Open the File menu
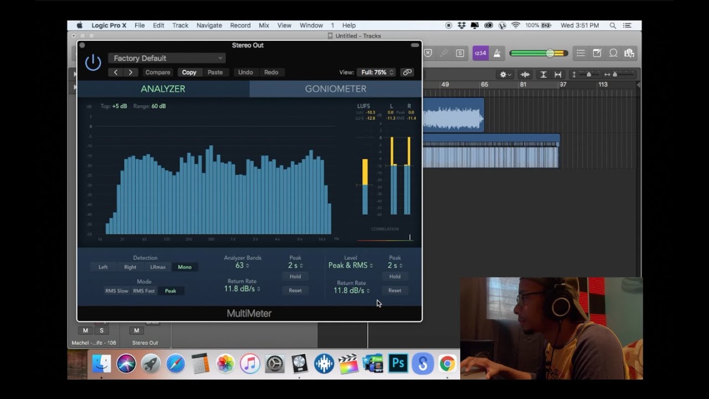The width and height of the screenshot is (709, 399). [140, 25]
